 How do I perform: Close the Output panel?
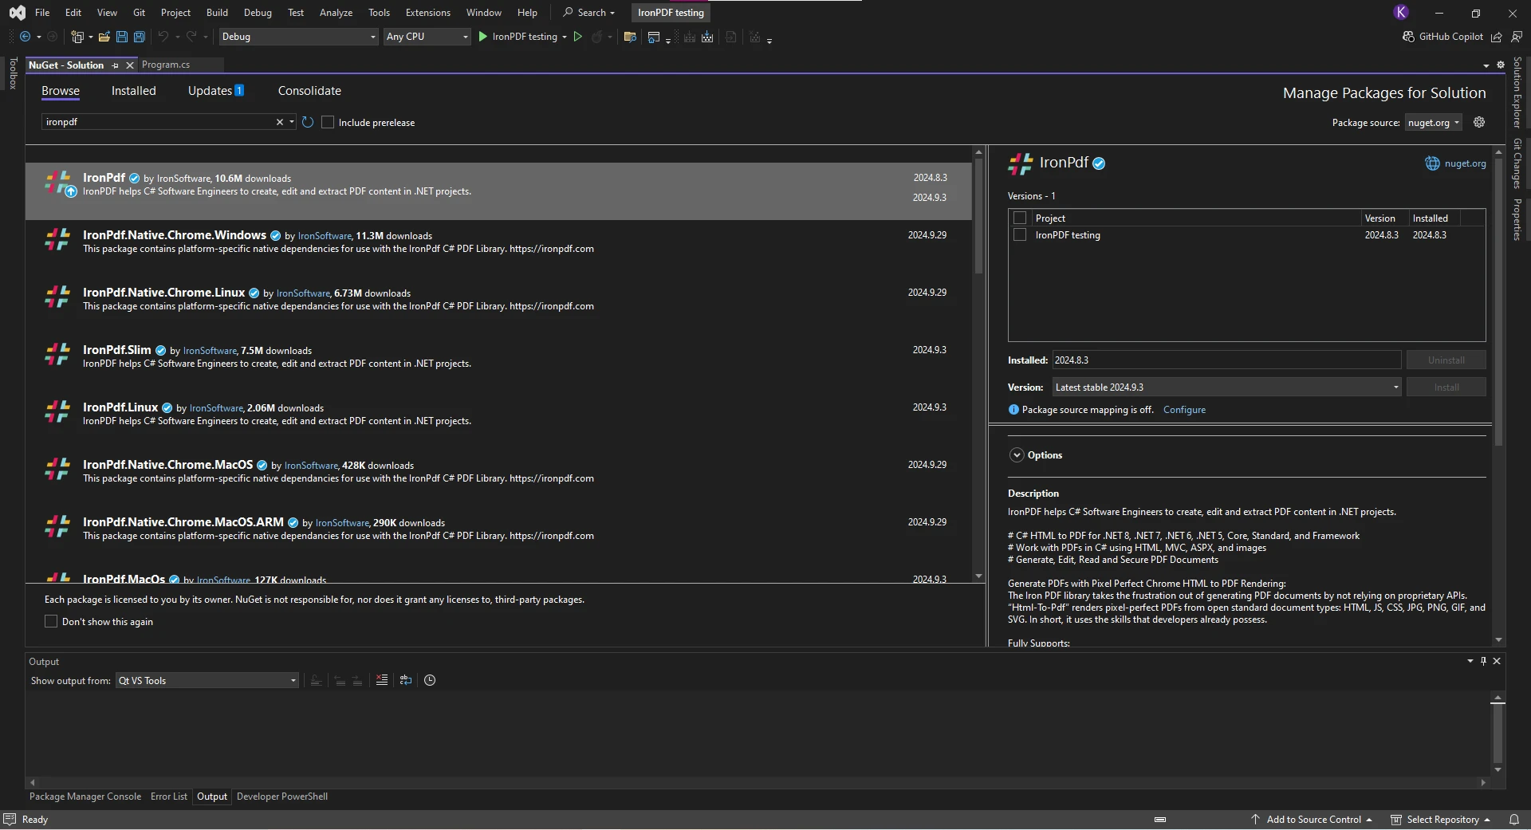pos(1497,661)
